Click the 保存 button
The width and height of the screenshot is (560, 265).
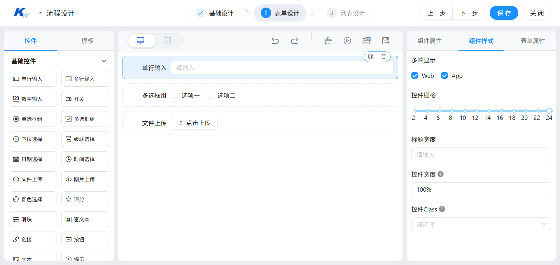click(x=504, y=13)
